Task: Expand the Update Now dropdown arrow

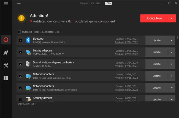Action: click(172, 18)
